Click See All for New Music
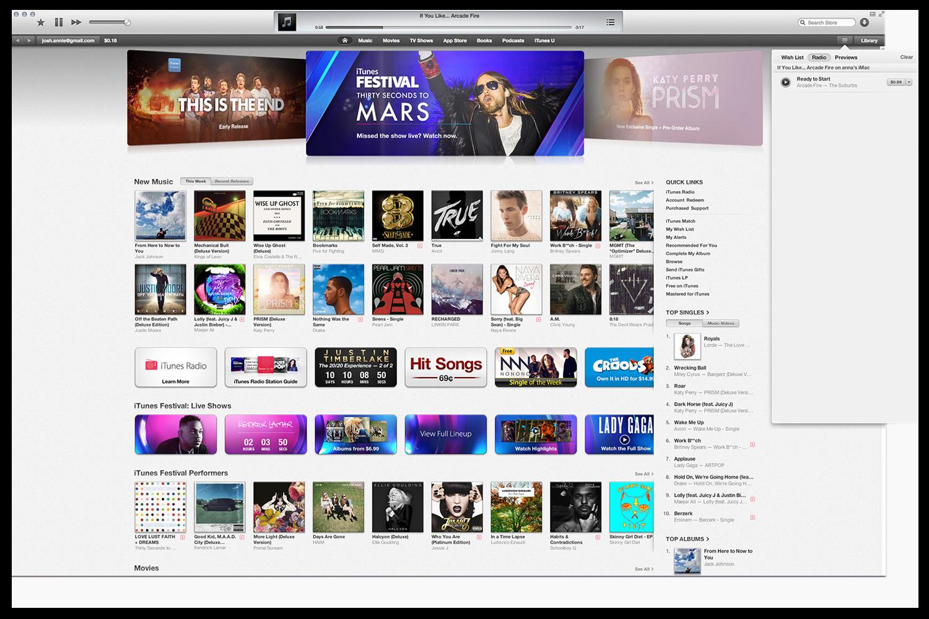The image size is (929, 619). [643, 183]
